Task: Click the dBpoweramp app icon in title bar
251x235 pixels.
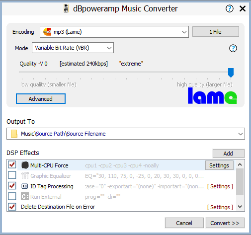Action: [66, 8]
